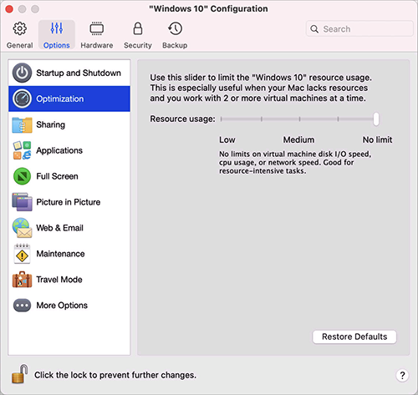418x395 pixels.
Task: Click Restore Defaults button
Action: (x=354, y=337)
